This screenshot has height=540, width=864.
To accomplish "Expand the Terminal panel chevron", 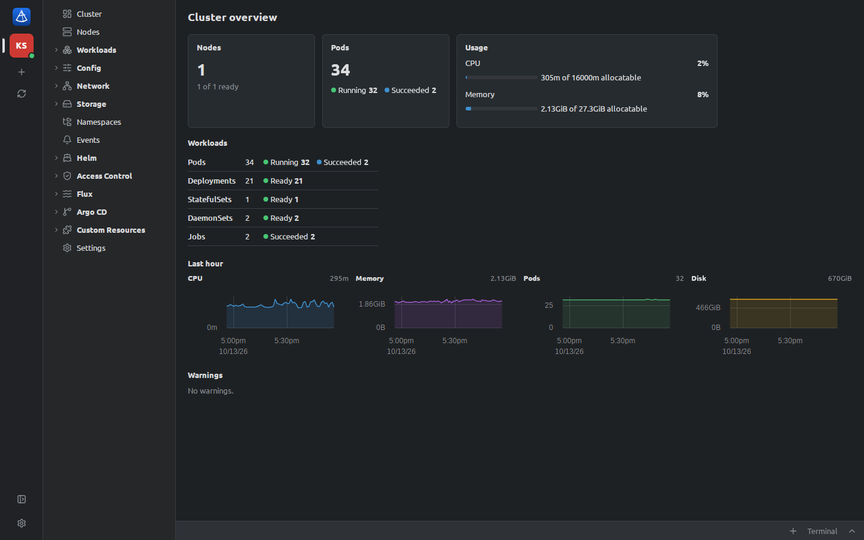I will (x=852, y=531).
